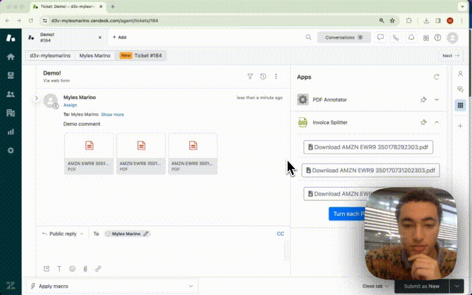Pin the PDF Annotator app

pos(423,100)
